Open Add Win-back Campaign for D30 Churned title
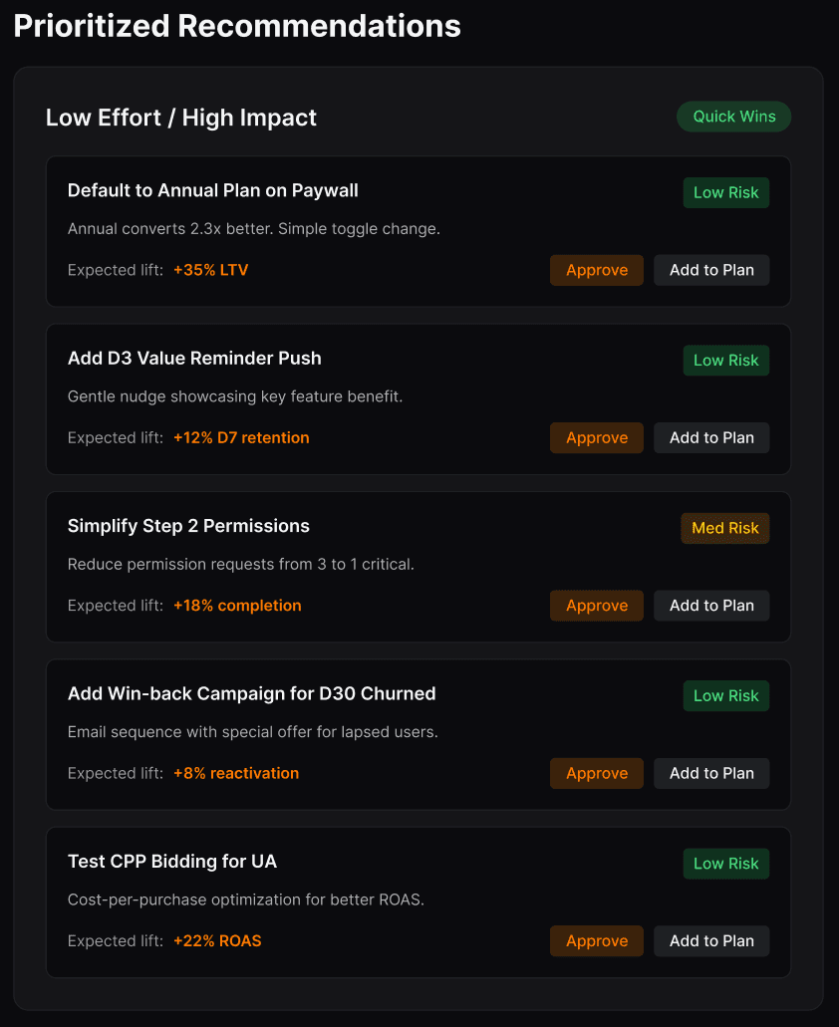 click(x=251, y=693)
